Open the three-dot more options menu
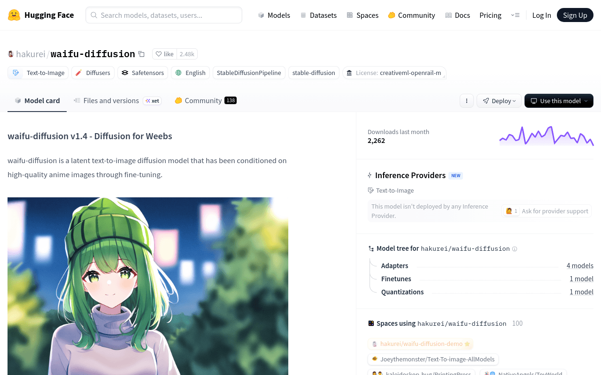The height and width of the screenshot is (375, 601). point(467,101)
